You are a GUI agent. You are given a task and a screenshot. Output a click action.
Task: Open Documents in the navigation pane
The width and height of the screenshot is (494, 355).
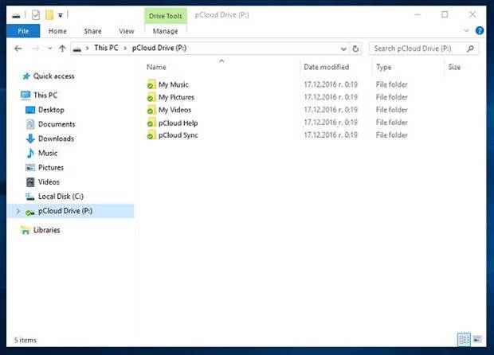point(57,124)
